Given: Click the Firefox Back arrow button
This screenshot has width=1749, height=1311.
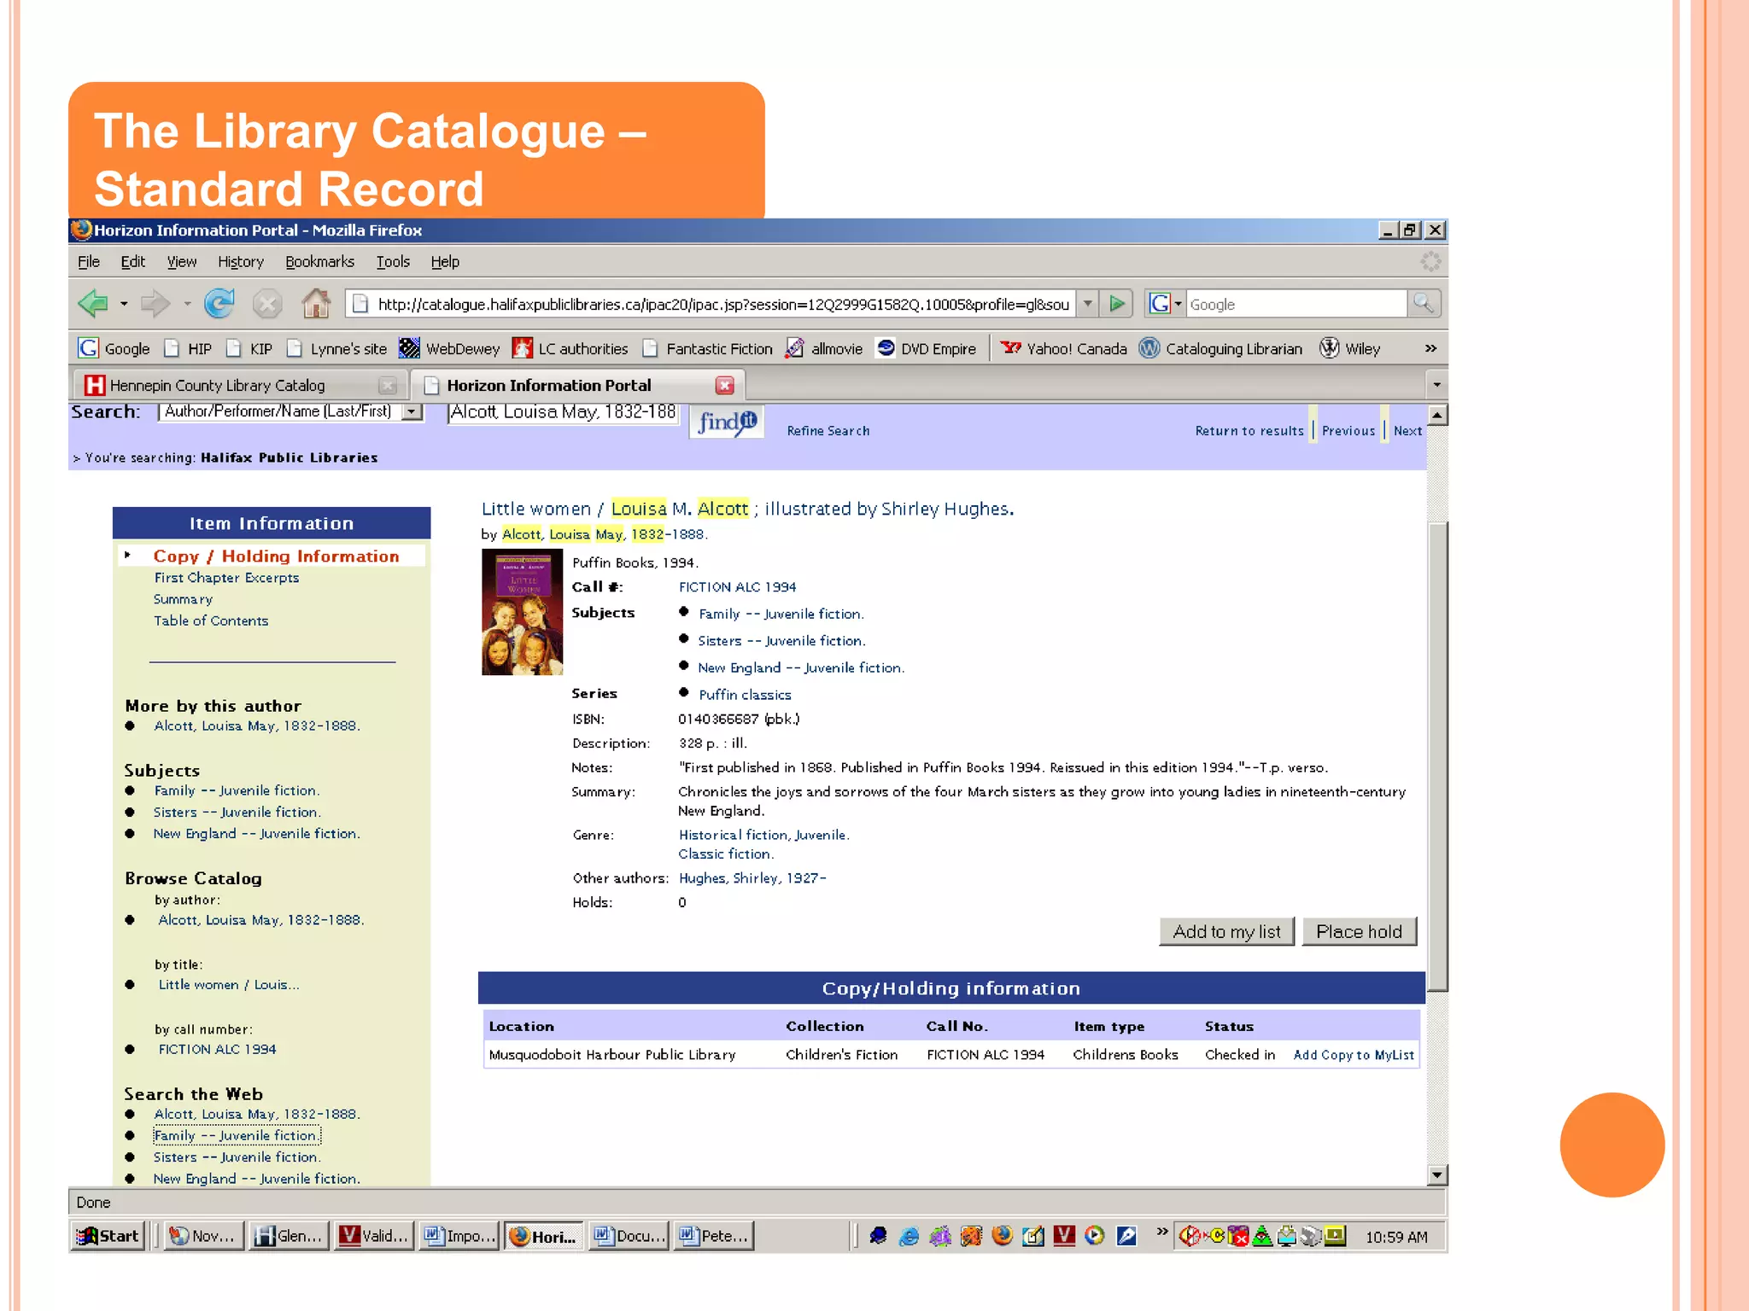Looking at the screenshot, I should pos(93,303).
